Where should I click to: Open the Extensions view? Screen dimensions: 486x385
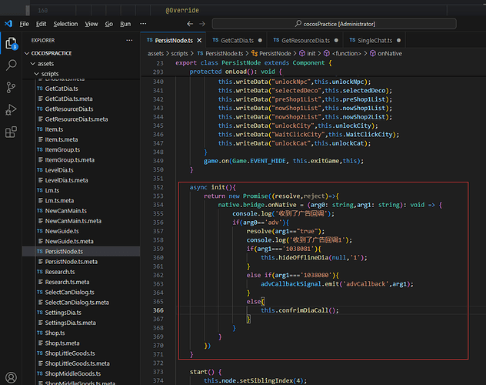tap(11, 132)
